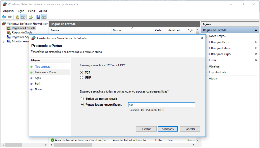The width and height of the screenshot is (260, 148).
Task: Cancel the new rule wizard
Action: click(x=190, y=129)
